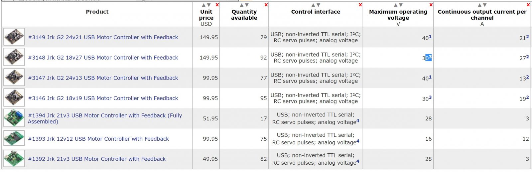The width and height of the screenshot is (532, 172).
Task: Open #1394 Jrk 21v3 Fully Assembled link
Action: click(x=105, y=118)
